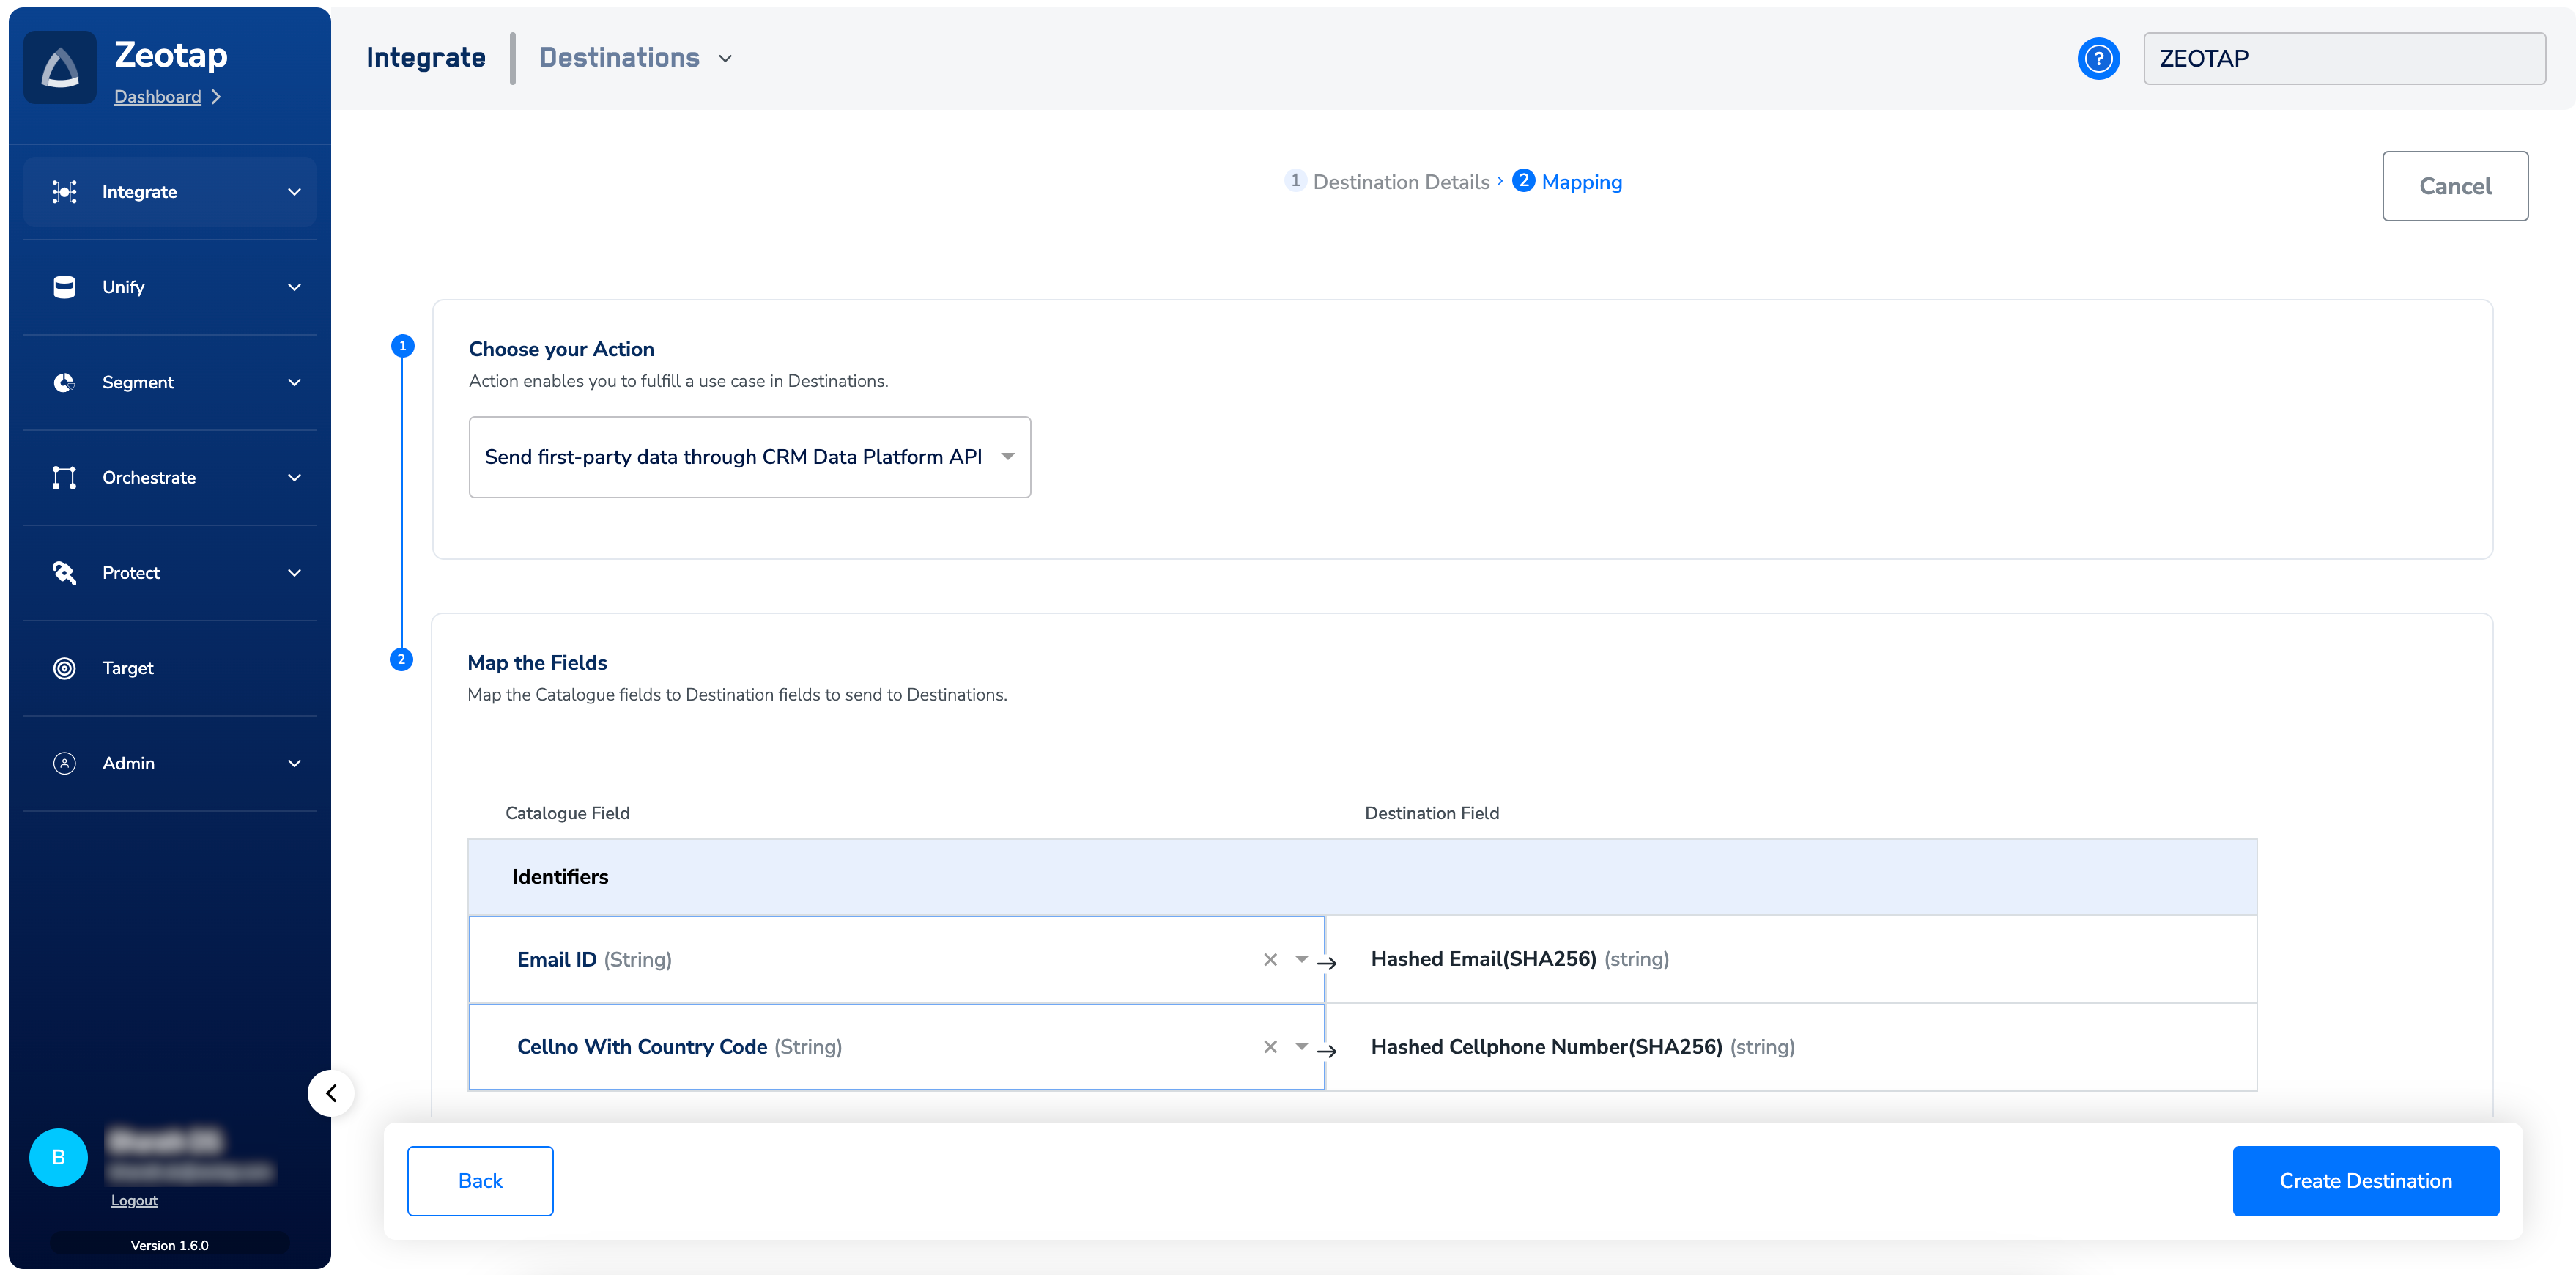Clear the Email ID mapping
The image size is (2576, 1275).
click(1270, 959)
